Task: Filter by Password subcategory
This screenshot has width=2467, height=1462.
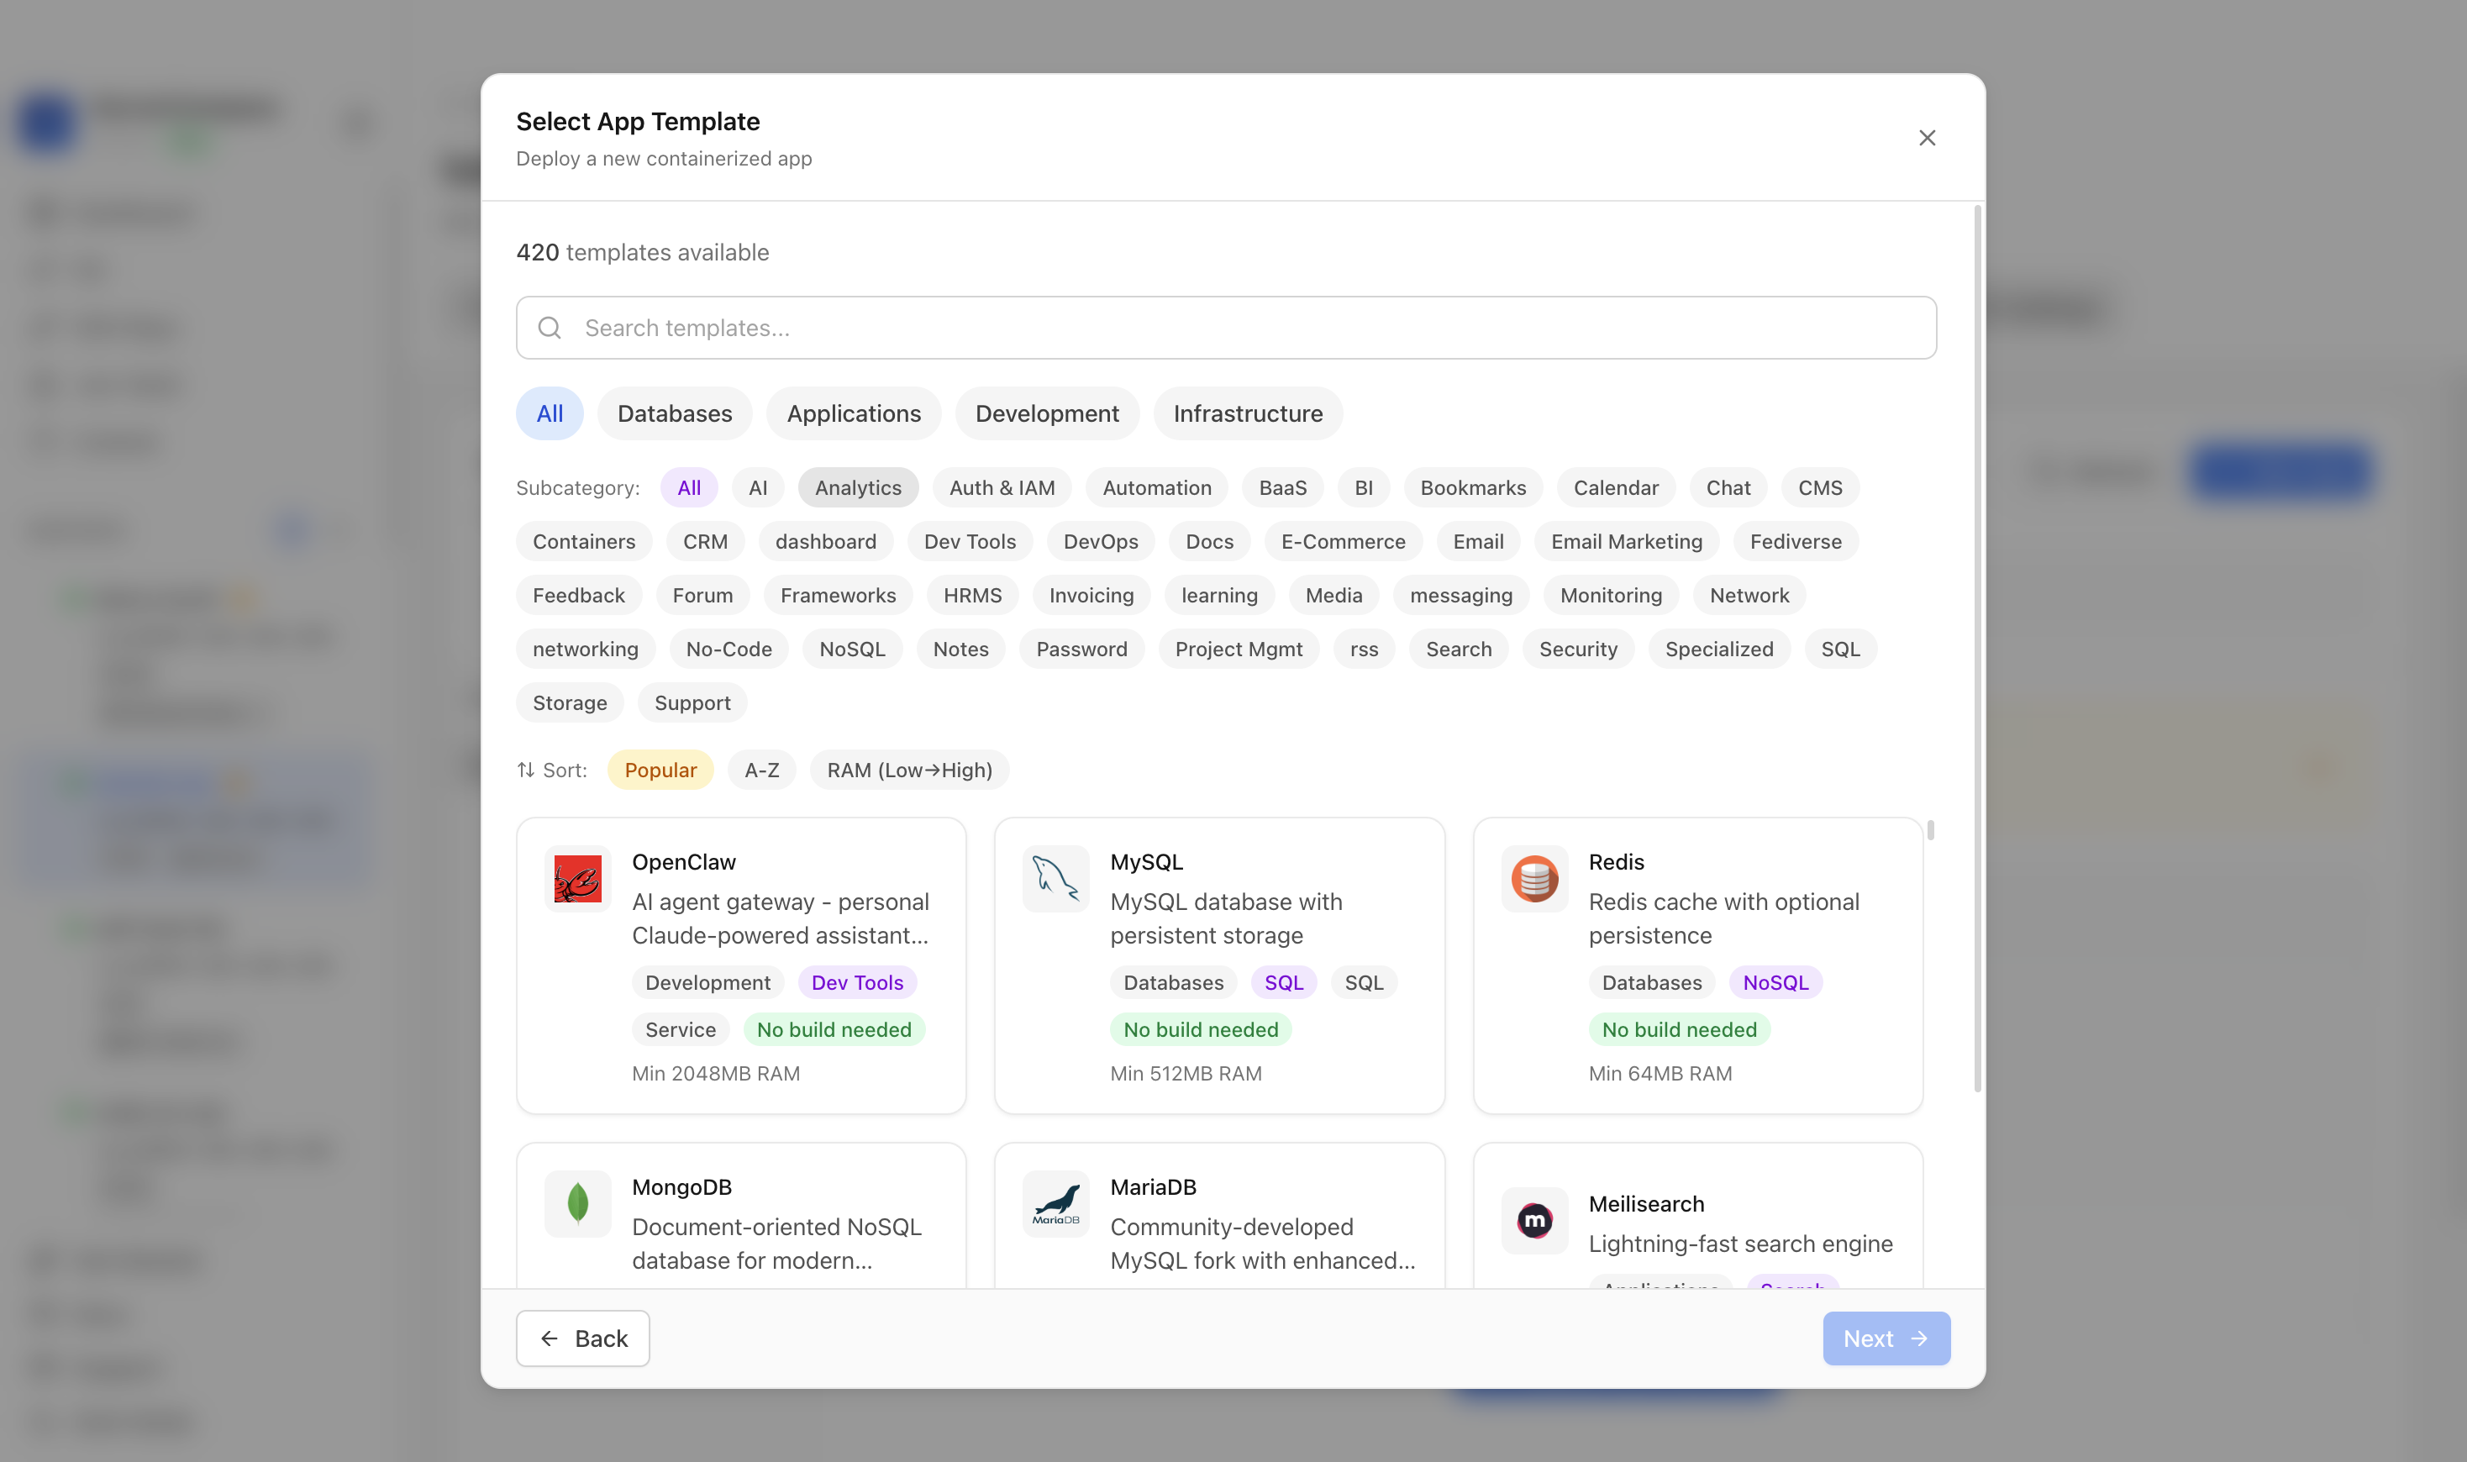Action: (x=1081, y=649)
